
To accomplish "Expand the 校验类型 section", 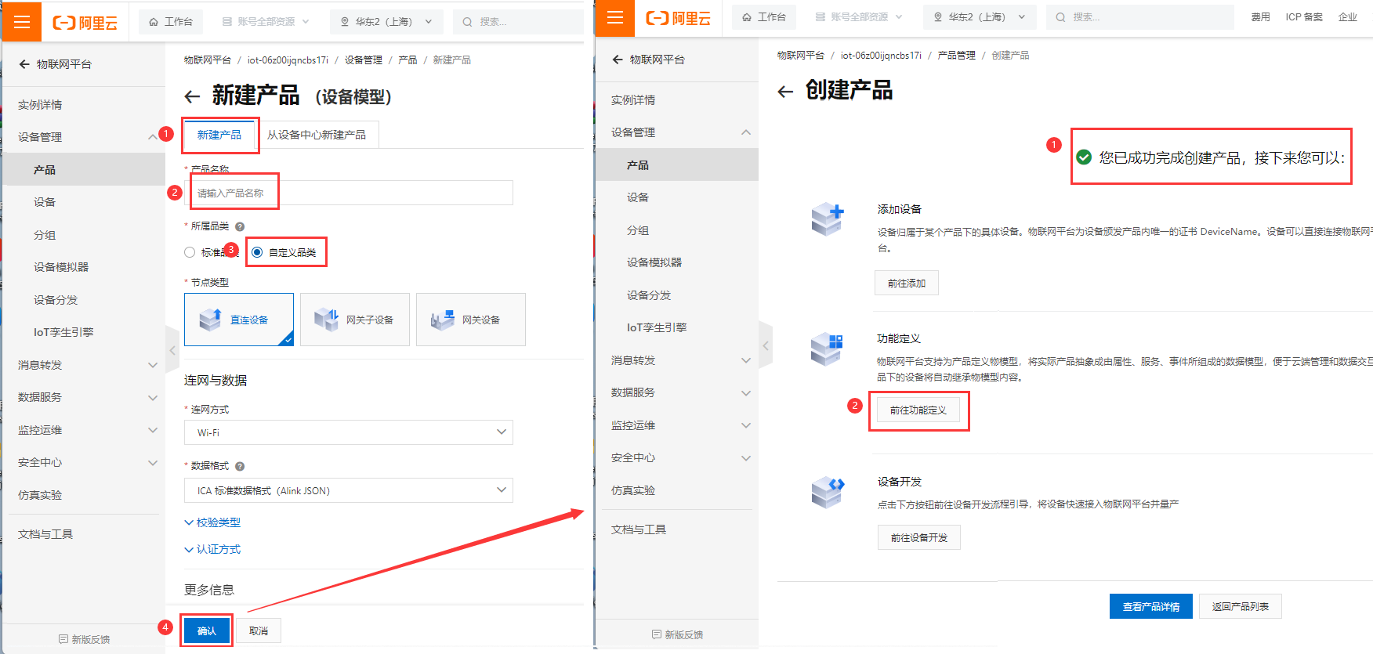I will coord(212,522).
